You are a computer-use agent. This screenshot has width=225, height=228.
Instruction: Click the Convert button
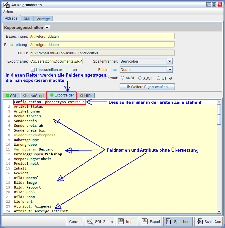pos(75,221)
